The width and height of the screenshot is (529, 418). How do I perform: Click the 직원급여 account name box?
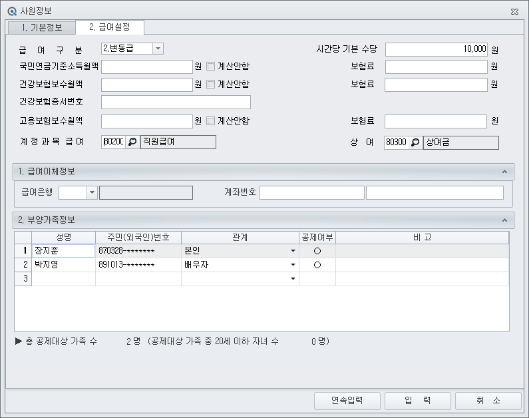click(178, 142)
